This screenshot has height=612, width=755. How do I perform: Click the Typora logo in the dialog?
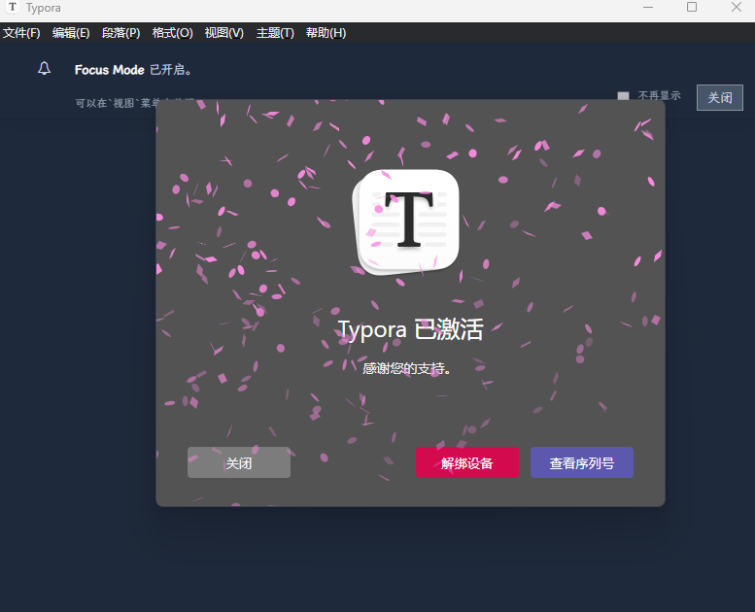tap(406, 222)
